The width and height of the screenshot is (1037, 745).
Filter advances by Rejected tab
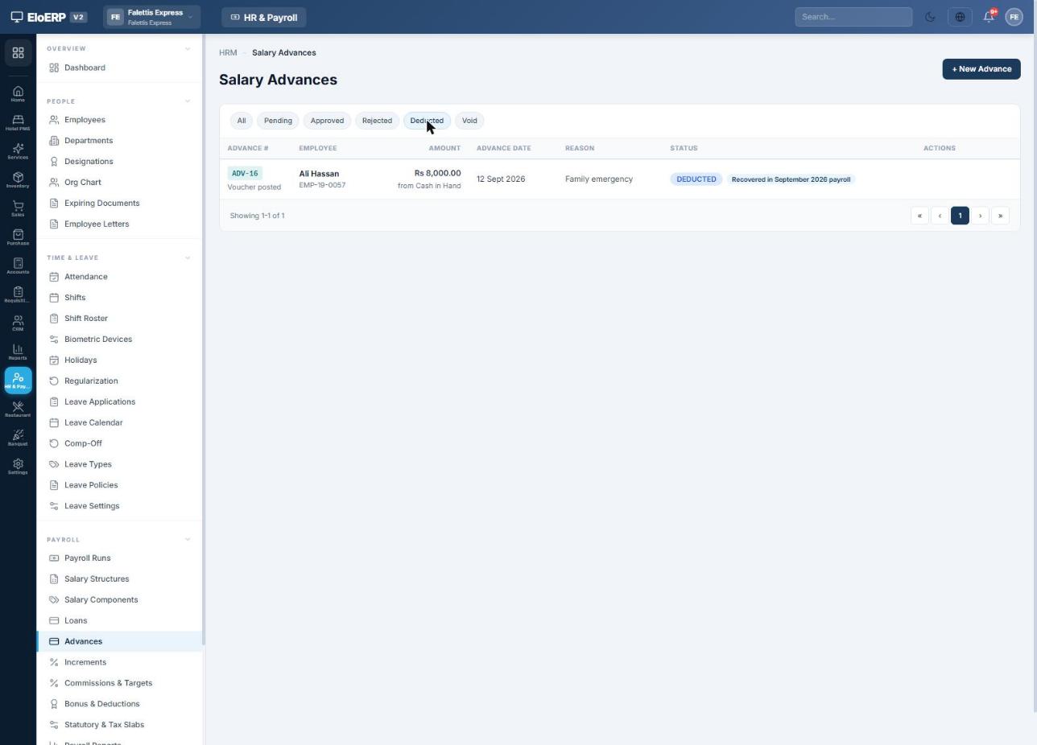(x=377, y=121)
